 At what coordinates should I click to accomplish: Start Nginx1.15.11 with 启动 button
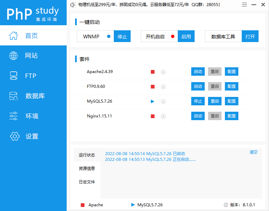tap(198, 116)
